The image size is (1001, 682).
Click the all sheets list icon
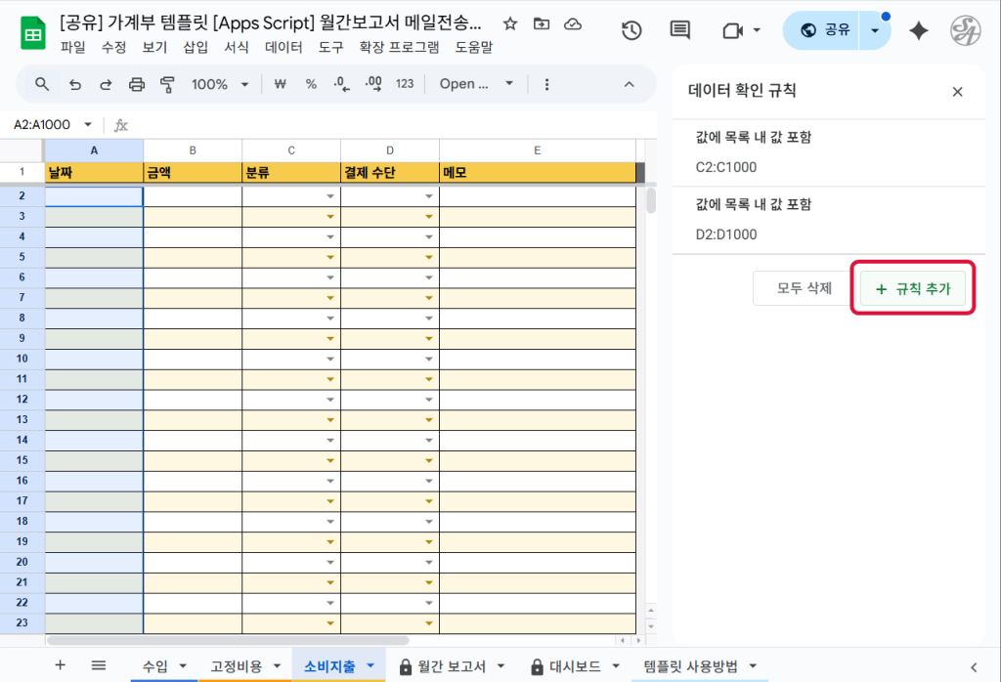click(x=99, y=665)
